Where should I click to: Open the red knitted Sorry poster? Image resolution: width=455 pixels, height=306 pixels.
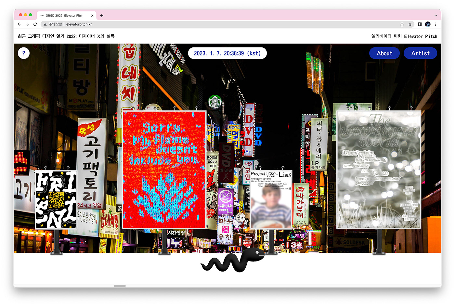(x=164, y=170)
